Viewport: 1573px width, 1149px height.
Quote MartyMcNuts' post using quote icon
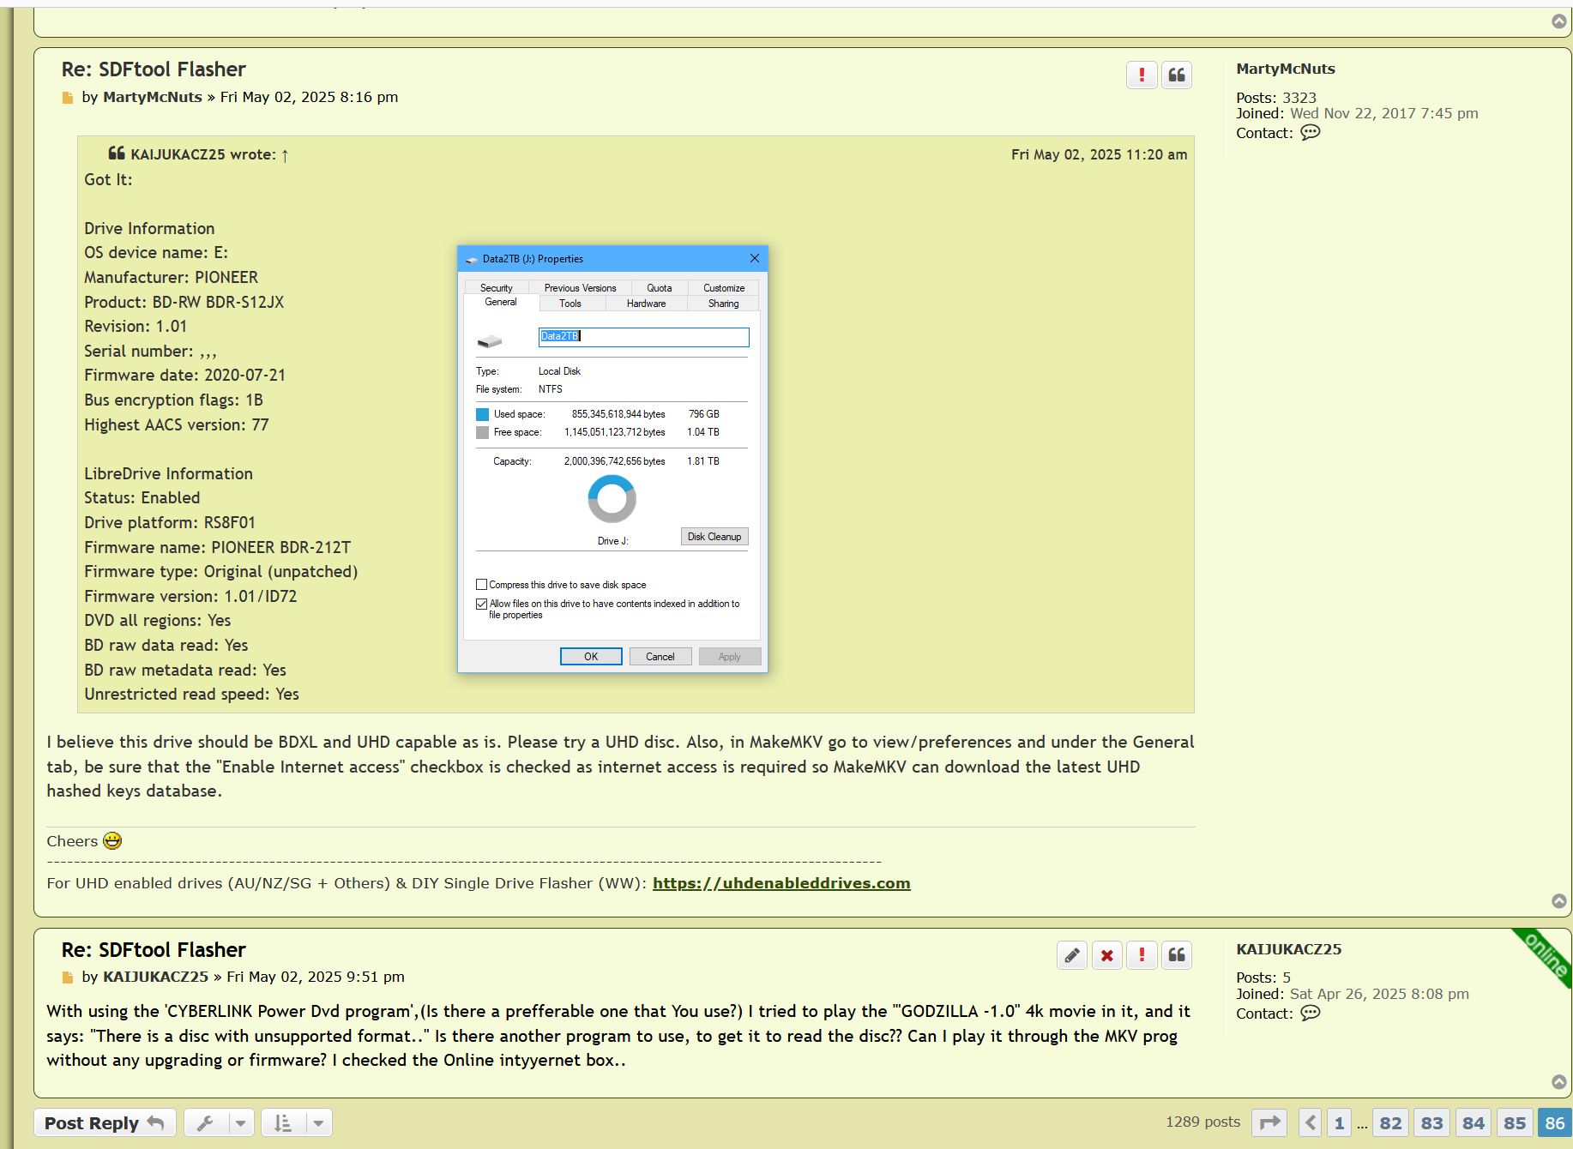point(1176,75)
